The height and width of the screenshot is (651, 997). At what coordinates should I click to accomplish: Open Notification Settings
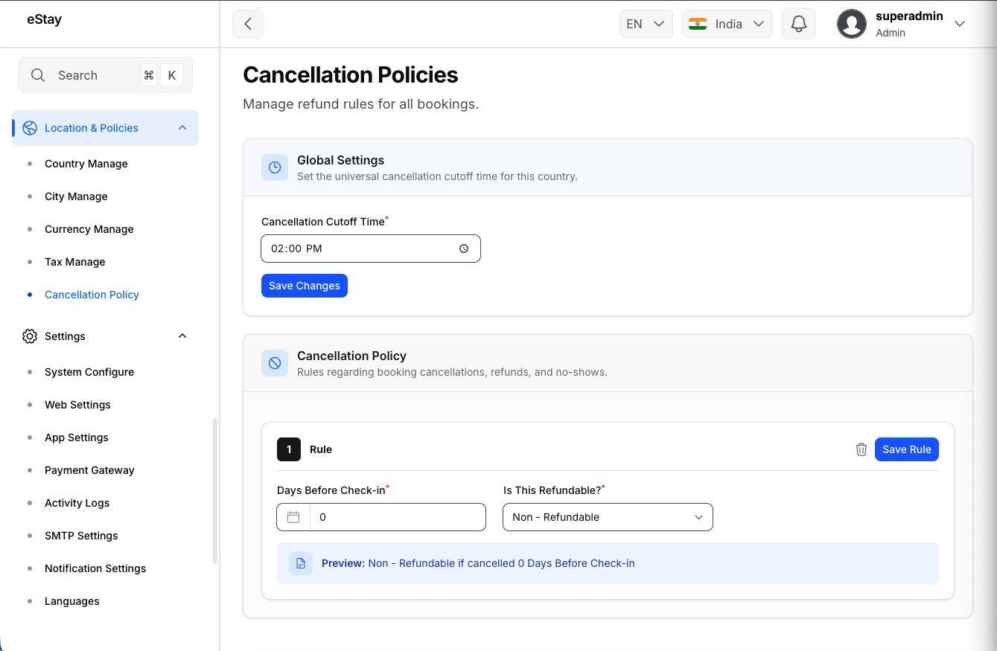[x=95, y=568]
